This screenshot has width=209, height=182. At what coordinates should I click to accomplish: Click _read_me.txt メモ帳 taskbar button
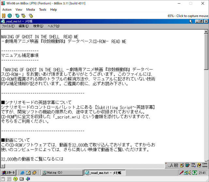[x=104, y=173]
